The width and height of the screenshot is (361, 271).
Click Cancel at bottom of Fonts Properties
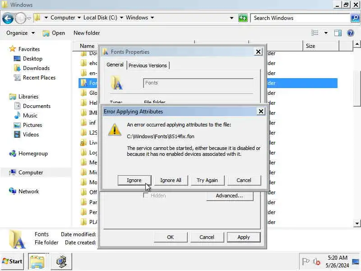(x=207, y=237)
